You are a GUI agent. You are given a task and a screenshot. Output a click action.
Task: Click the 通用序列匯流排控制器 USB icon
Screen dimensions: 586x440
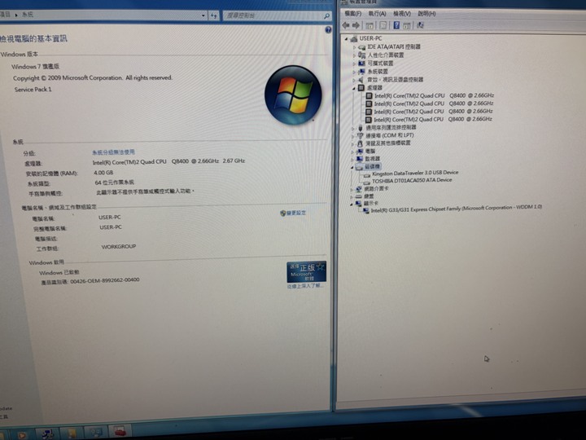361,128
